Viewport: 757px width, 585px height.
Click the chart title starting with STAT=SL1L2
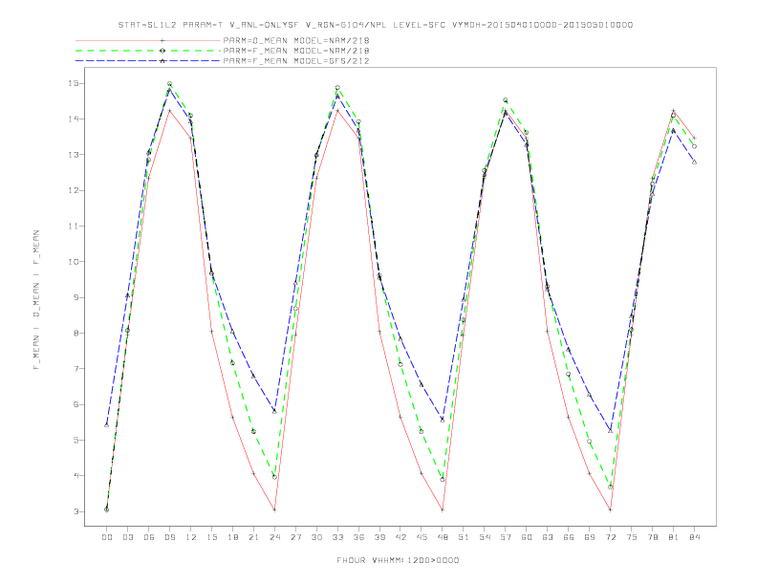[376, 25]
